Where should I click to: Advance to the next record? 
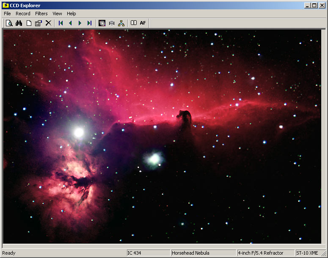coord(80,23)
